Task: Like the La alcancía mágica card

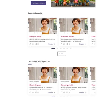Action: pyautogui.click(x=61, y=44)
